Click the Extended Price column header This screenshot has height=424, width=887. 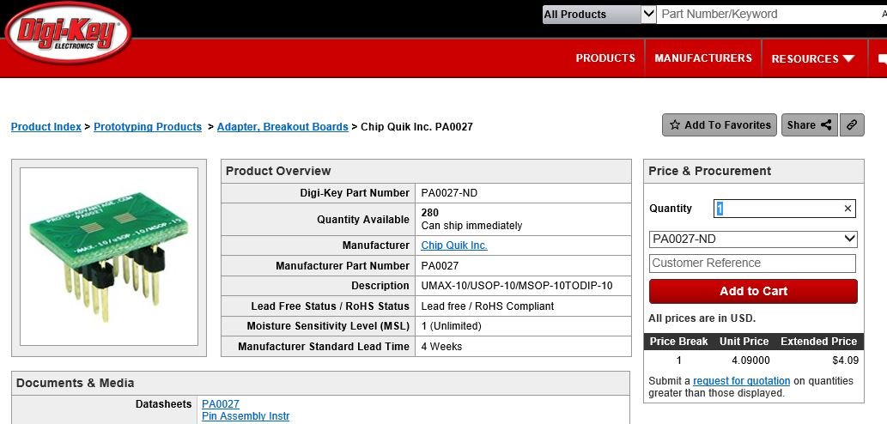coord(818,342)
